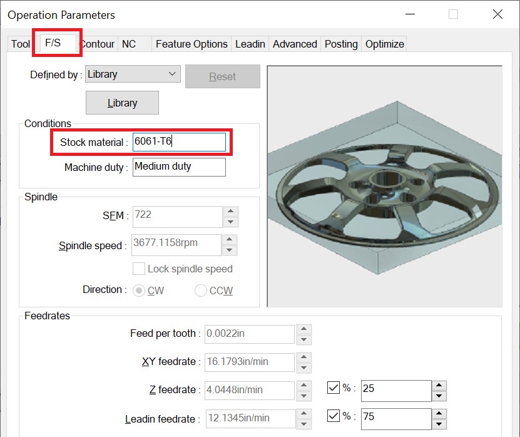Viewport: 520px width, 437px height.
Task: Decrease XY feedrate down arrow
Action: [x=304, y=368]
